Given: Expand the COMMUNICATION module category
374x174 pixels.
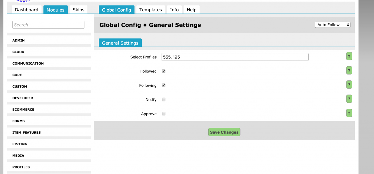Looking at the screenshot, I should [28, 63].
